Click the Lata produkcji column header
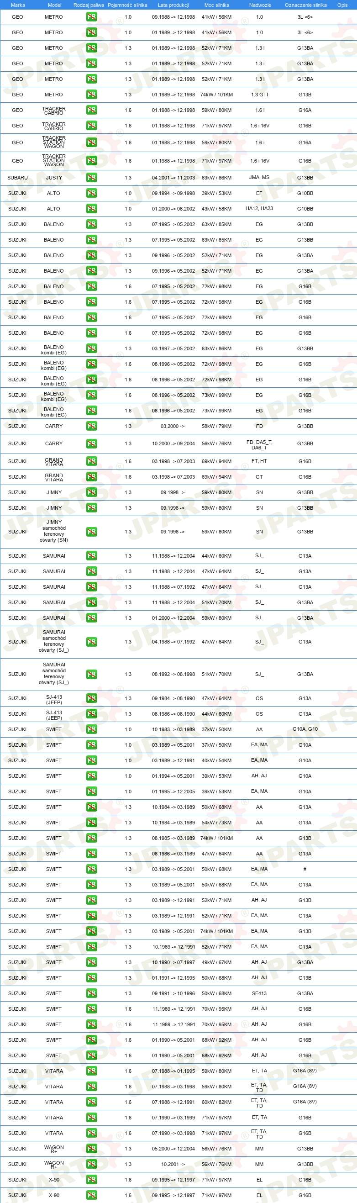The width and height of the screenshot is (357, 1203). point(173,5)
